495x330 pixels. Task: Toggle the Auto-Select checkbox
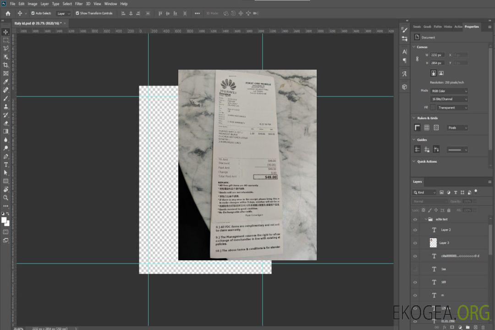tap(33, 13)
